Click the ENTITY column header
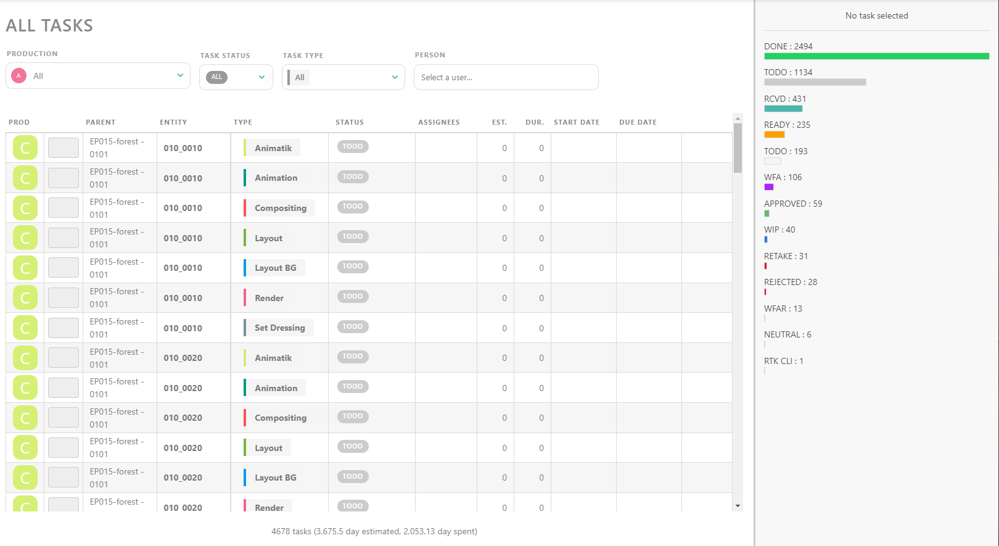 pyautogui.click(x=173, y=122)
